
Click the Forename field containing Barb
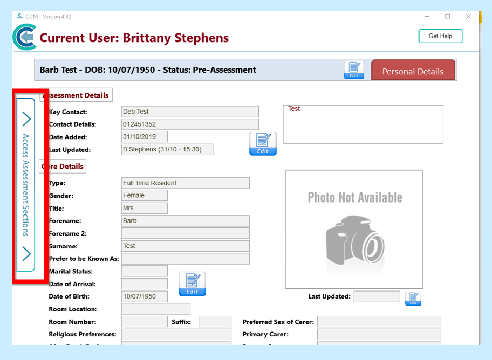(x=185, y=221)
